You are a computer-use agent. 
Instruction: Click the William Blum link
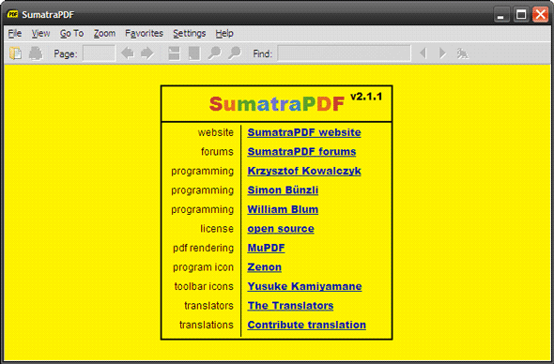pos(283,209)
